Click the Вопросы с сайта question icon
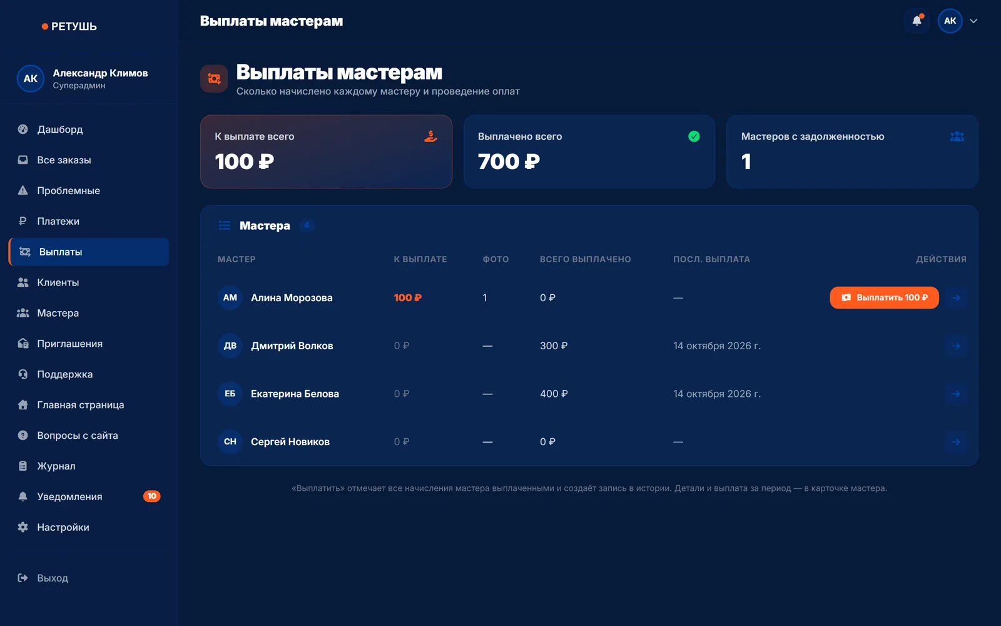The height and width of the screenshot is (626, 1001). click(23, 436)
